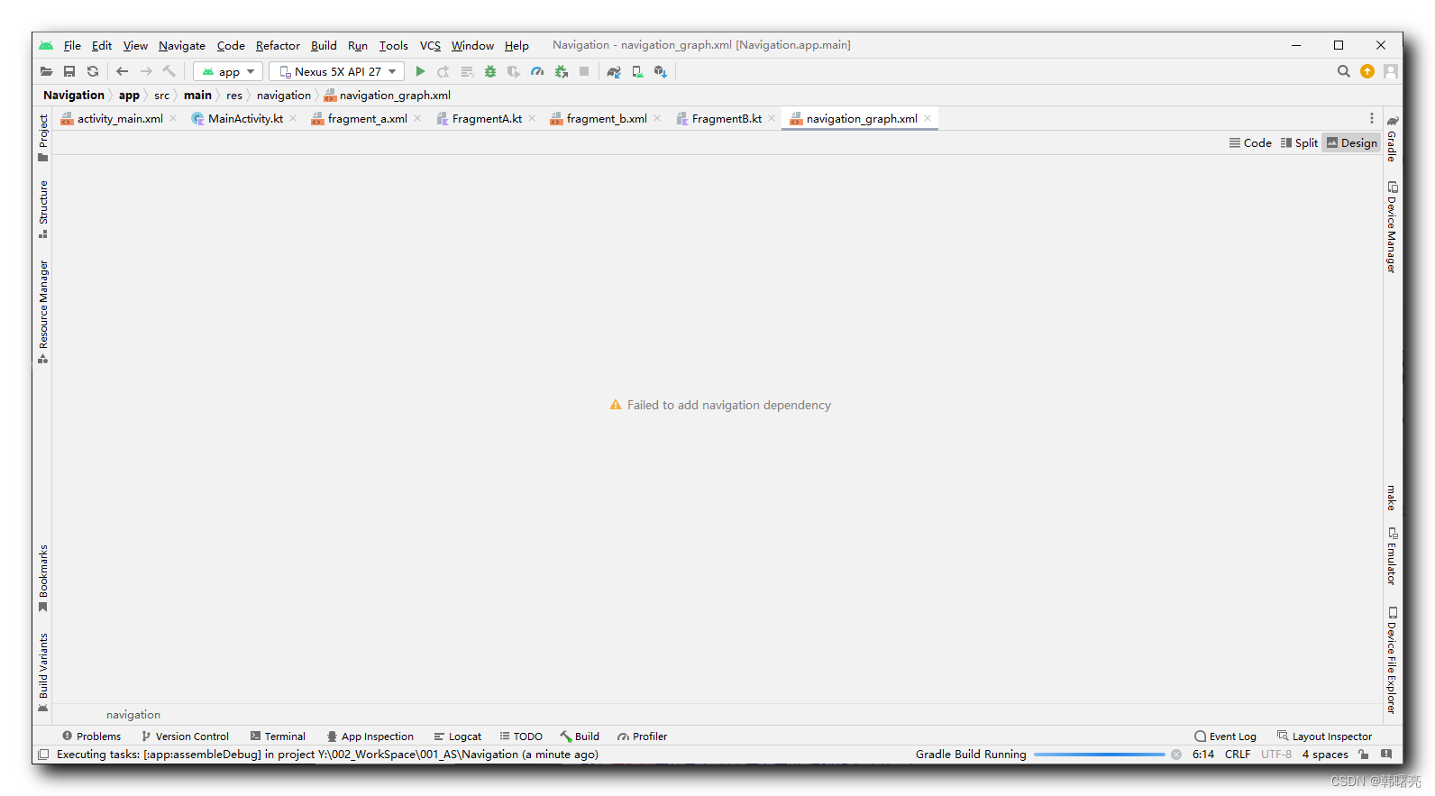
Task: Open the Event Log tool window
Action: 1225,737
